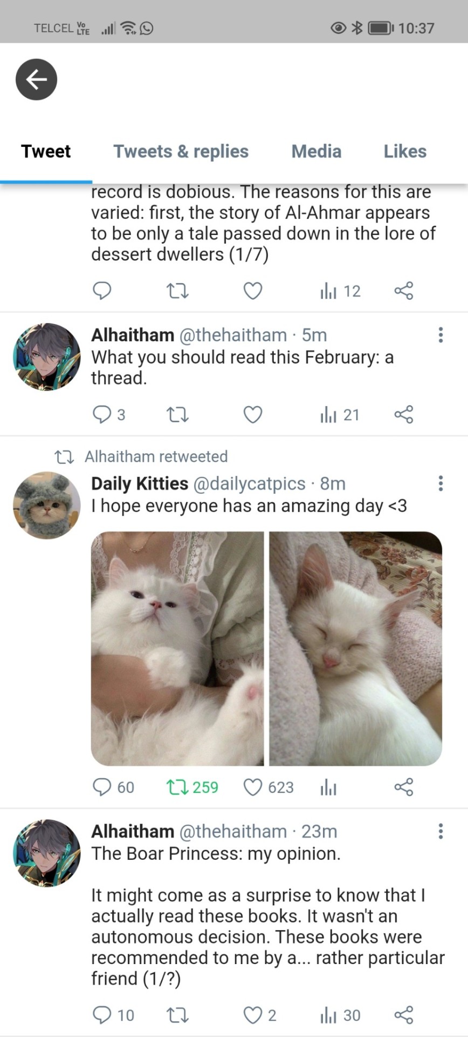The width and height of the screenshot is (468, 1037).
Task: Switch to the Media tab
Action: pos(316,151)
